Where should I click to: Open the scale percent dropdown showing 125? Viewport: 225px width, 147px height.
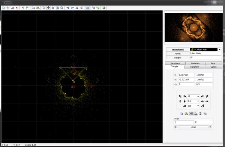coord(198,106)
